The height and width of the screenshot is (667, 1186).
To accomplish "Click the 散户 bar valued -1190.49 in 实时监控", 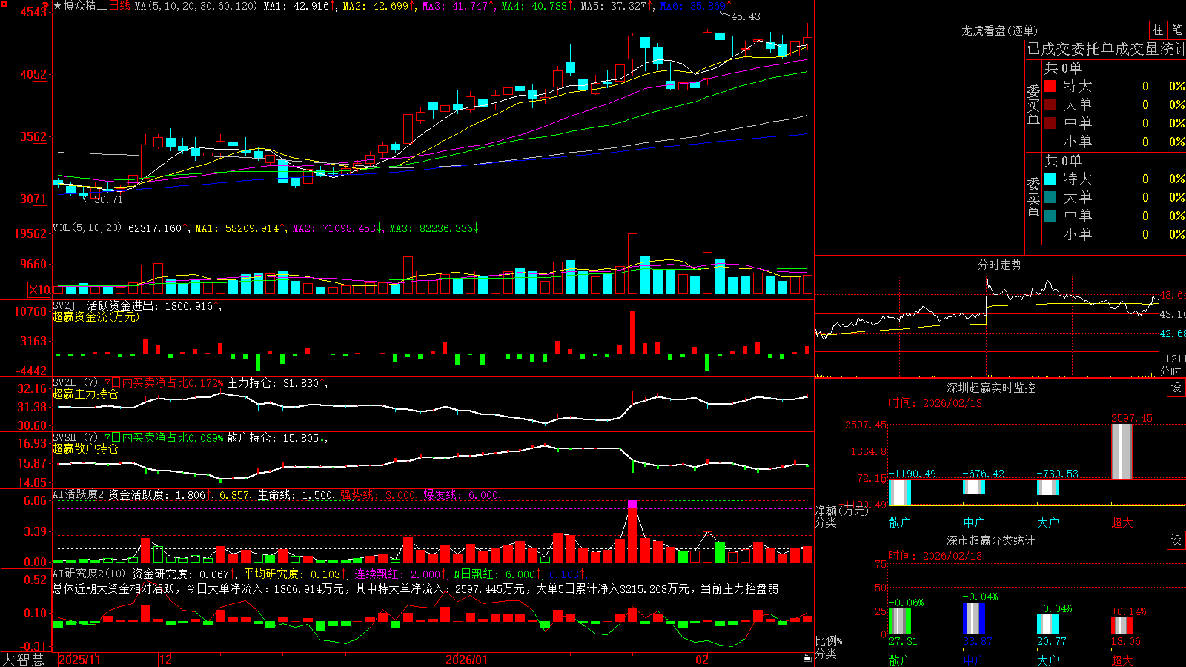I will pos(900,492).
